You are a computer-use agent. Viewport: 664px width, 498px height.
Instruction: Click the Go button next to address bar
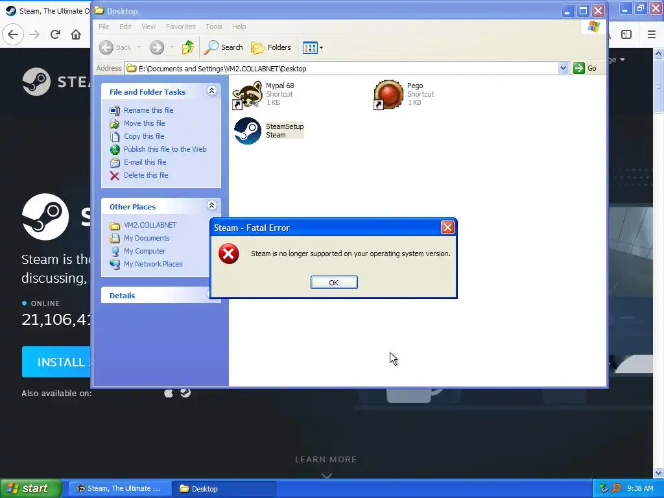click(585, 68)
